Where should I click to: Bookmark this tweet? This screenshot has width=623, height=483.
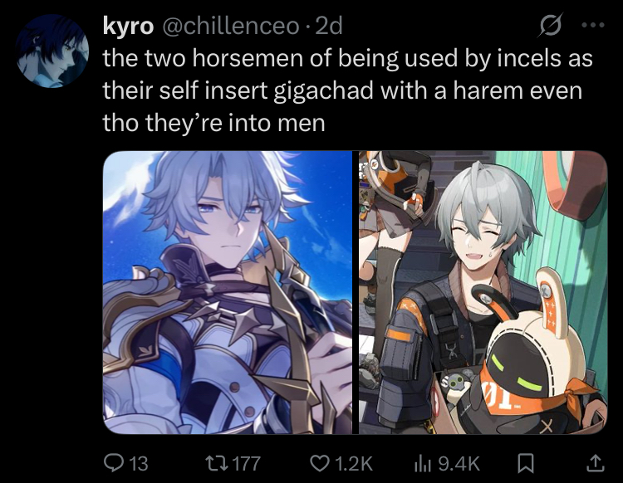526,463
